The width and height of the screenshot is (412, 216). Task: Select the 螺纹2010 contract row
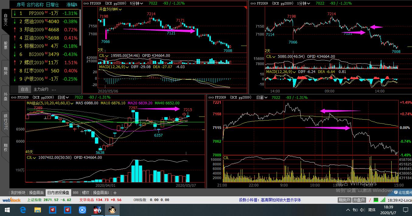pyautogui.click(x=46, y=63)
